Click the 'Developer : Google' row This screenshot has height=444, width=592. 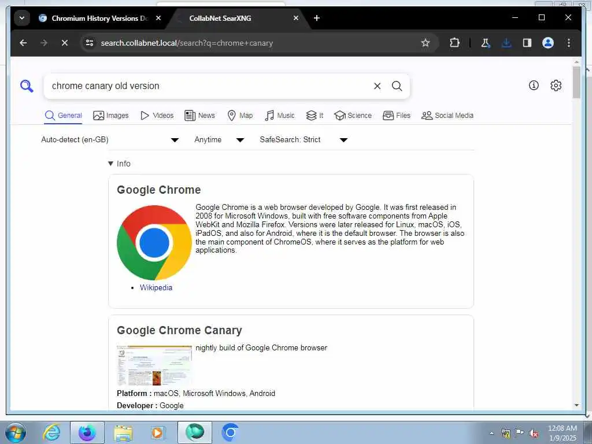[x=150, y=405]
